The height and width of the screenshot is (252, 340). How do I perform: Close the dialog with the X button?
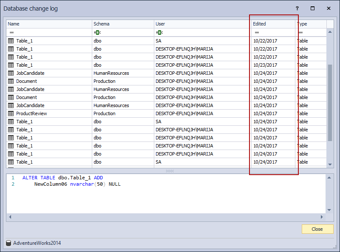pos(329,8)
